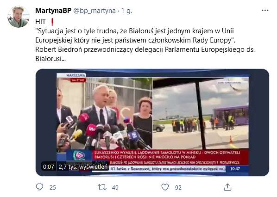The height and width of the screenshot is (197, 277).
Task: Click the 2,7 tys. wyświetleń view counter
Action: click(x=83, y=166)
